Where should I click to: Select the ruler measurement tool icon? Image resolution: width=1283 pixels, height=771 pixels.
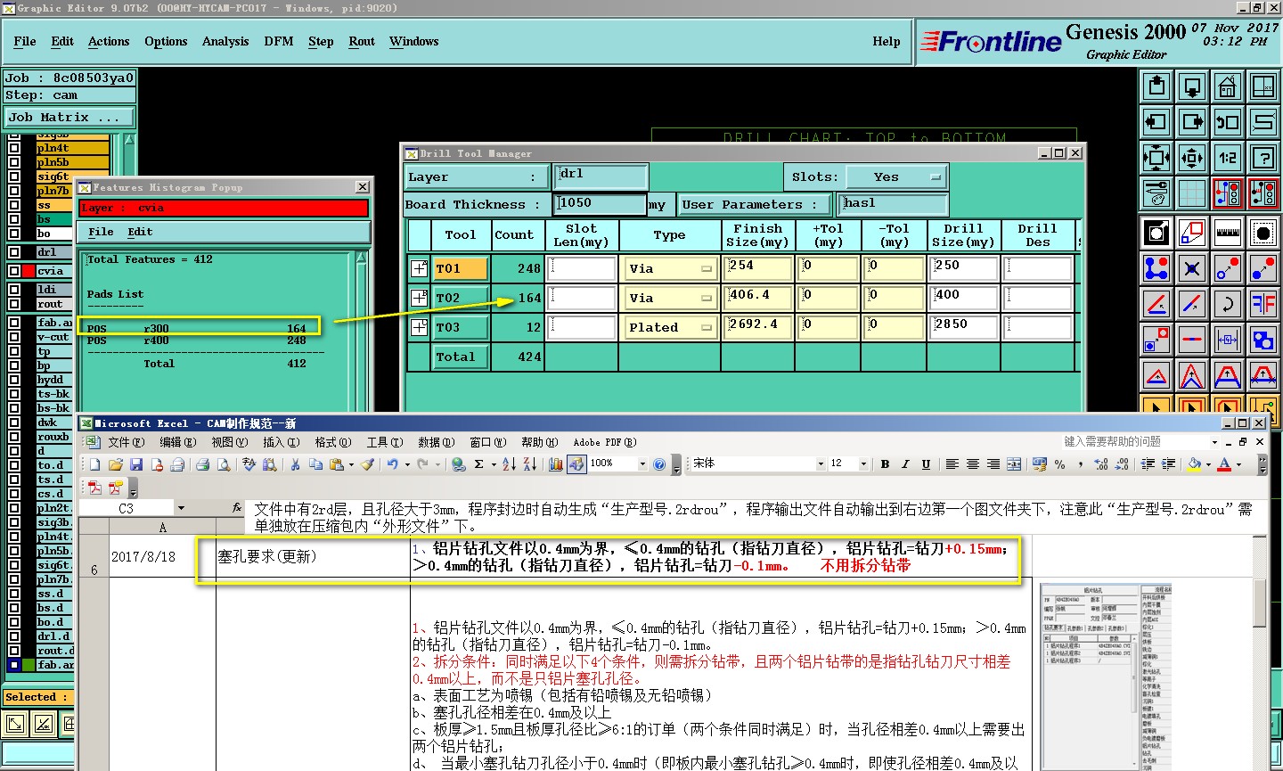click(x=1228, y=233)
